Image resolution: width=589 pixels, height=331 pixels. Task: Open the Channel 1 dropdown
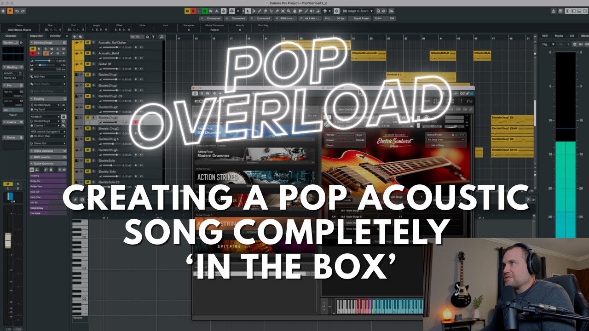[x=45, y=126]
